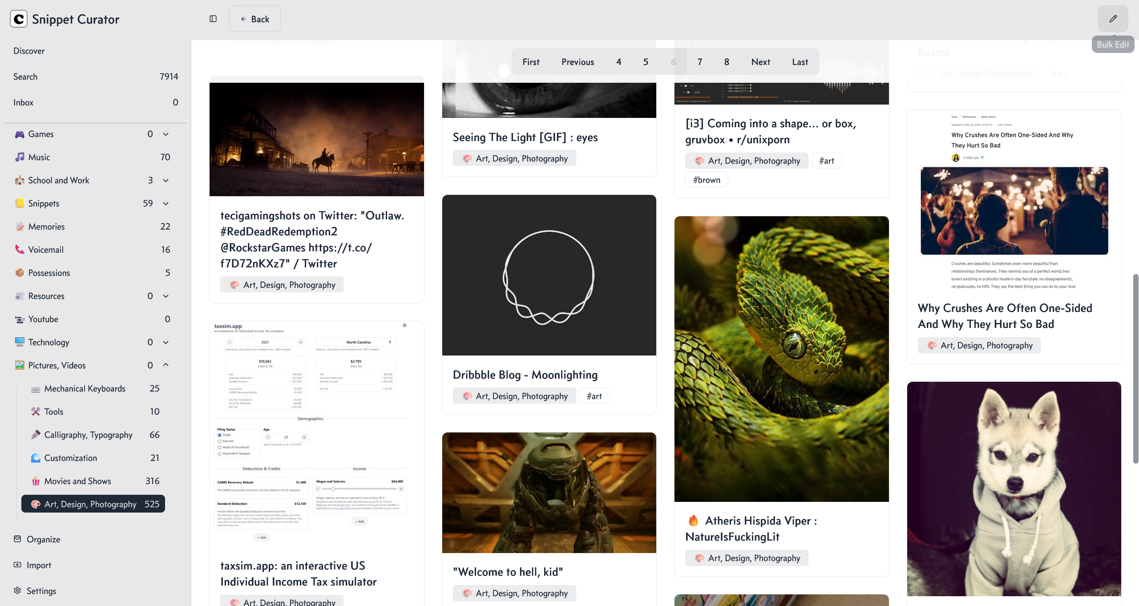Click the Voicemail phone icon

[20, 250]
